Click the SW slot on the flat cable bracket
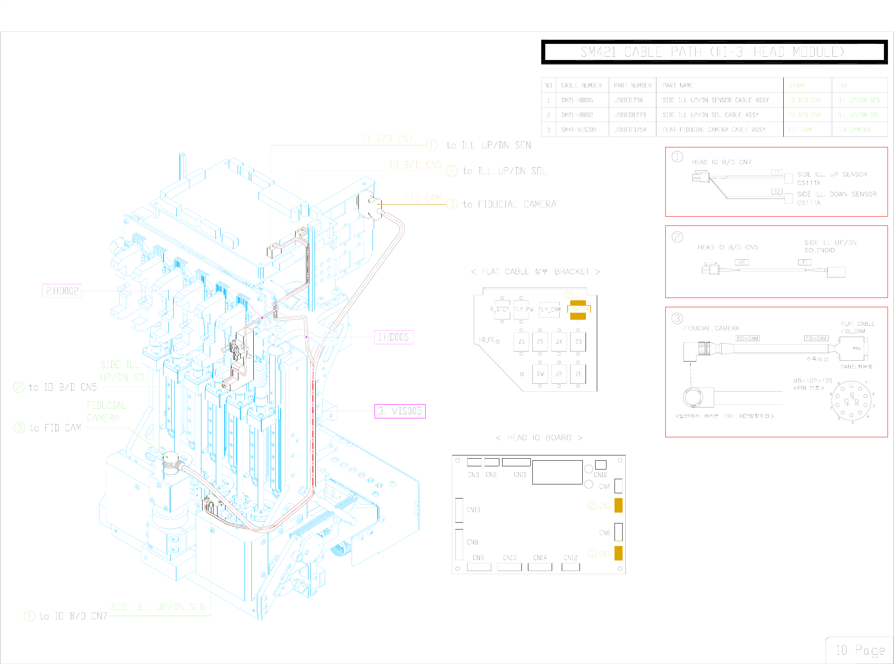Screen dimensions: 894x664 pos(540,374)
